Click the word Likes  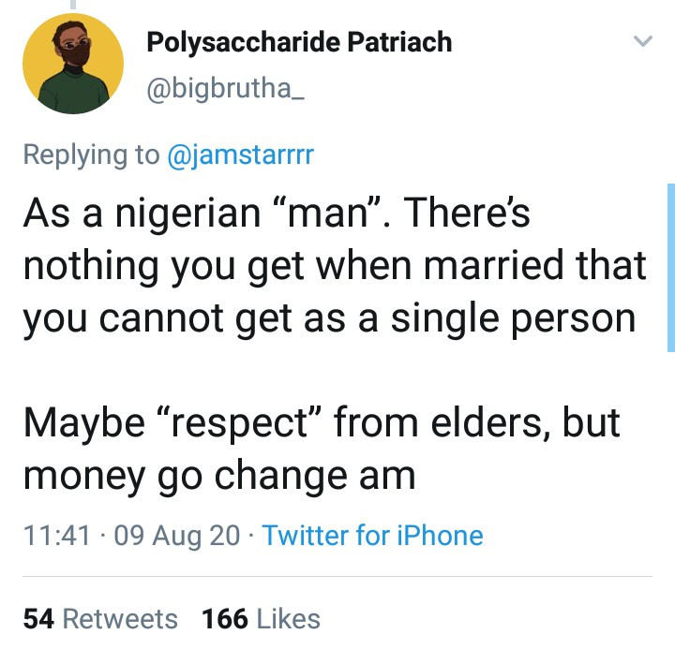[x=289, y=619]
